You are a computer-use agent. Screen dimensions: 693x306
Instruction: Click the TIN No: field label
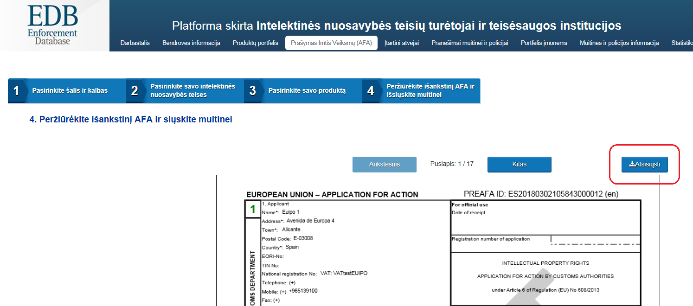tap(271, 265)
